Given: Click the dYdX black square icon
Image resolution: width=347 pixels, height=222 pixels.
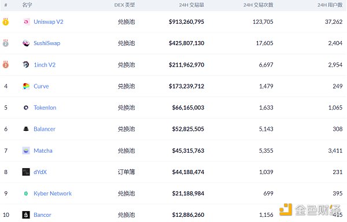Looking at the screenshot, I should (26, 172).
